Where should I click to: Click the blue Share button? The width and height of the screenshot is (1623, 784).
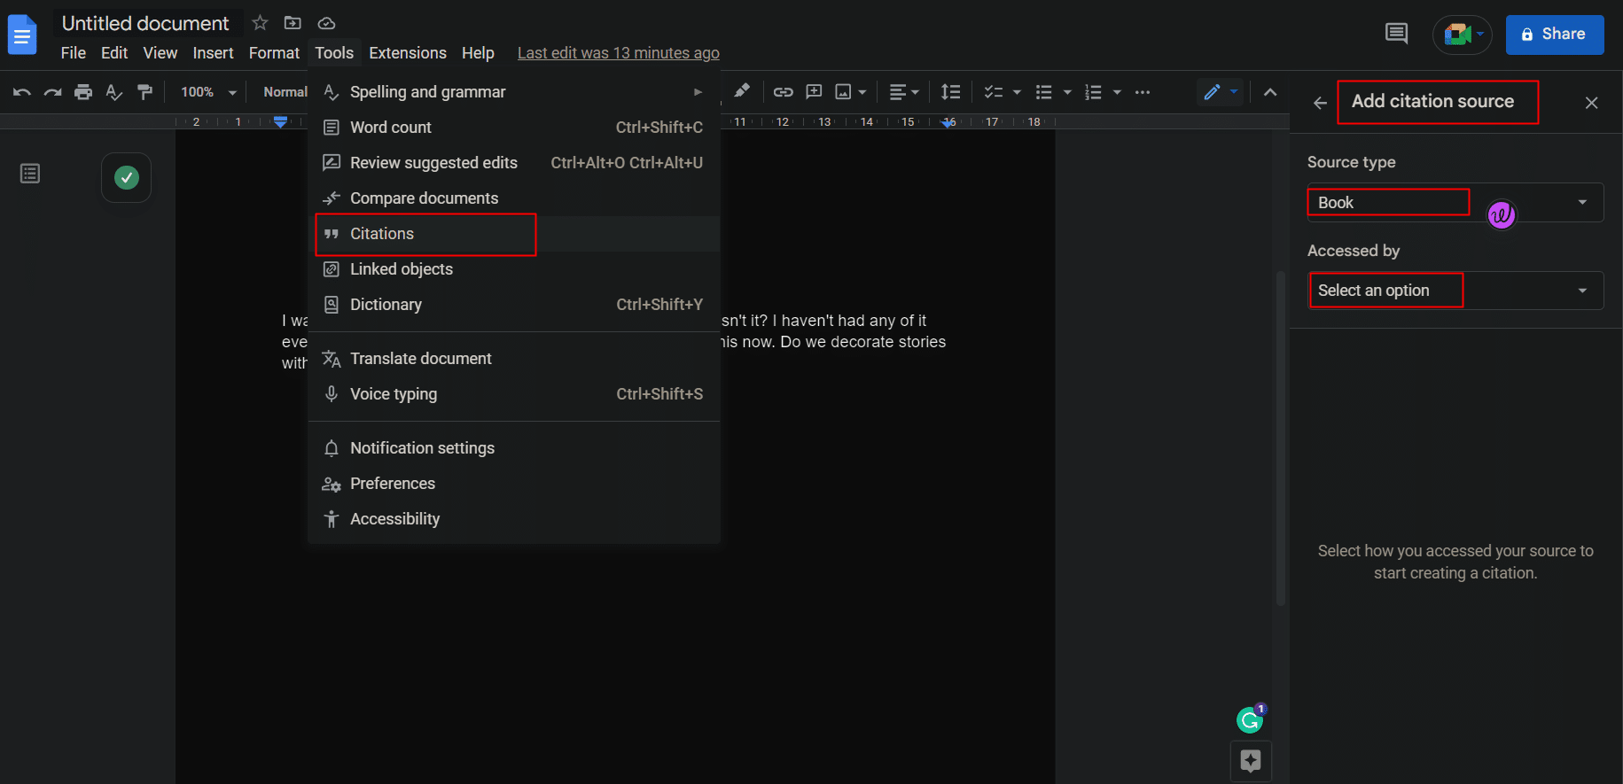1555,35
